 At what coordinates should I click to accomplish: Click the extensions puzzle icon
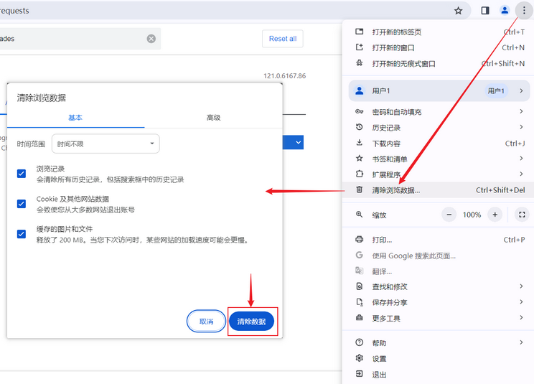(x=360, y=174)
